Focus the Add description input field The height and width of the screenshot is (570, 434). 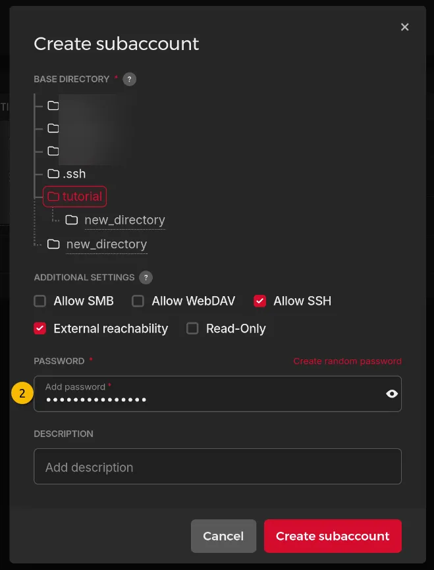point(217,467)
